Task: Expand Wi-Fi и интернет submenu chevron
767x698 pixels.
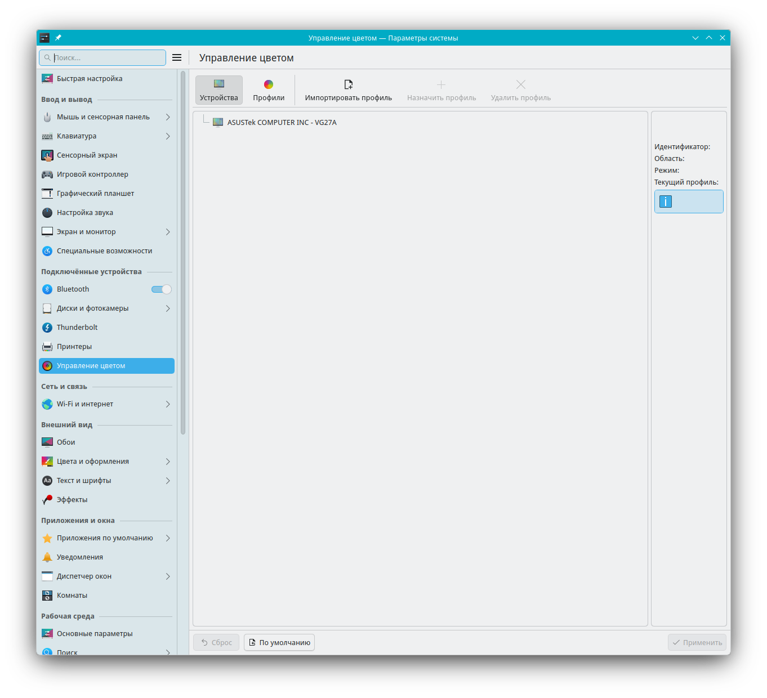Action: (168, 404)
